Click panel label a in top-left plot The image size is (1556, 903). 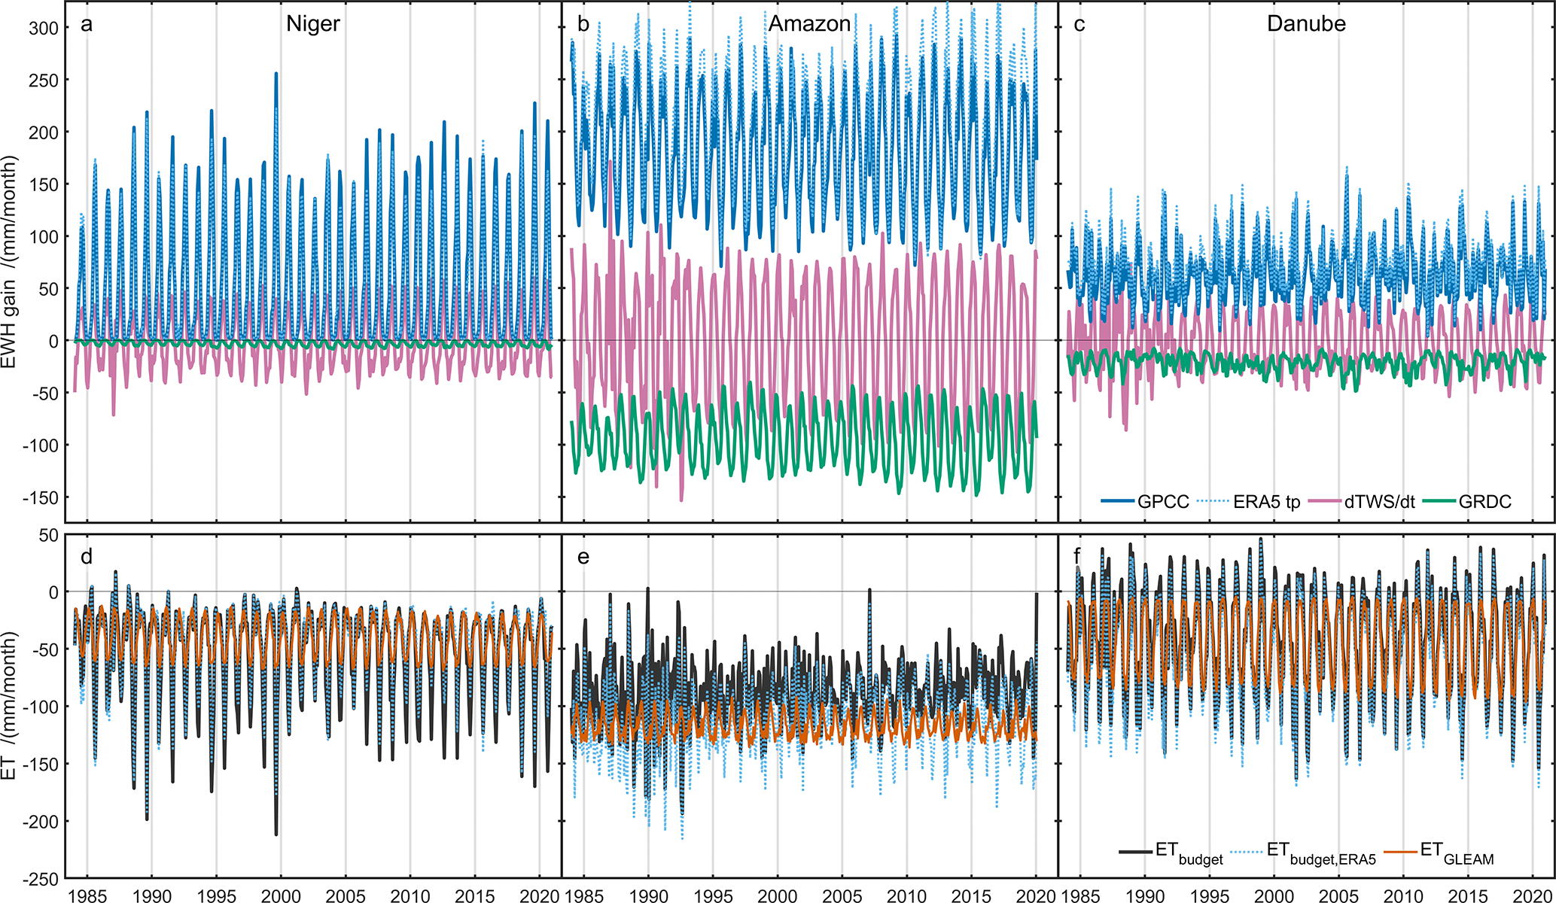pyautogui.click(x=87, y=25)
